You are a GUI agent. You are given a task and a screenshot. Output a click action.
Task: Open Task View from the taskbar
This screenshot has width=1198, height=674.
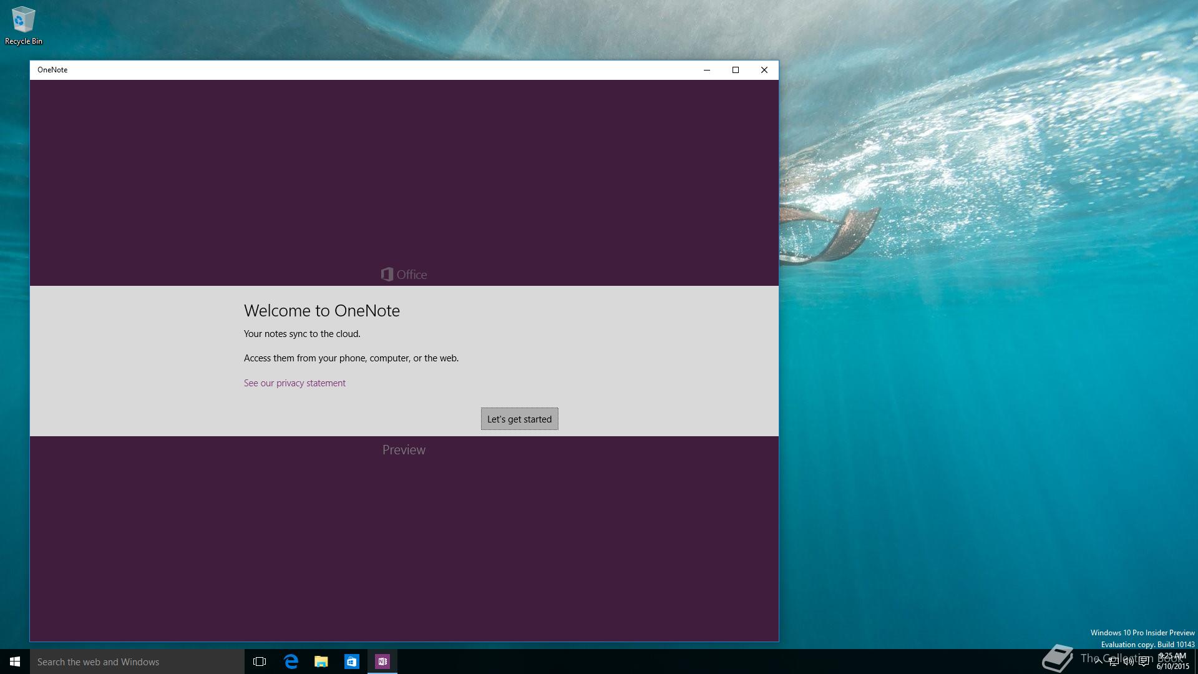(x=260, y=662)
